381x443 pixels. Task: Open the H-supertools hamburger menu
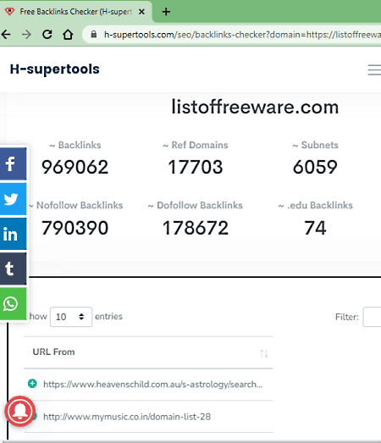click(x=374, y=69)
